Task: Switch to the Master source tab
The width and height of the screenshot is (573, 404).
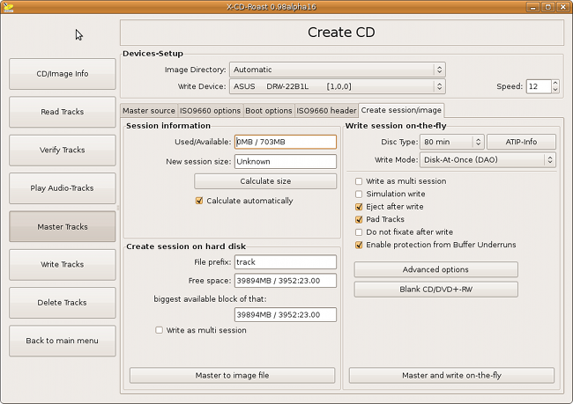Action: 149,111
